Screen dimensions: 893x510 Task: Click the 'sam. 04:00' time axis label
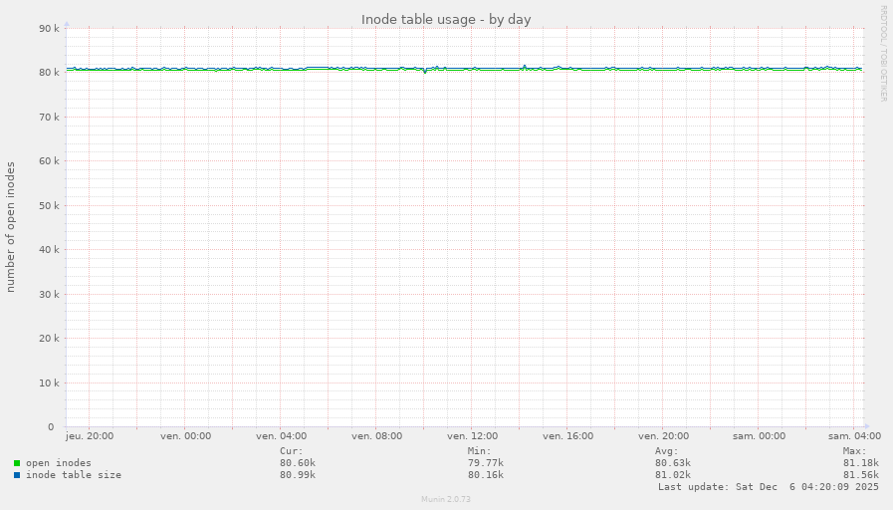coord(854,436)
